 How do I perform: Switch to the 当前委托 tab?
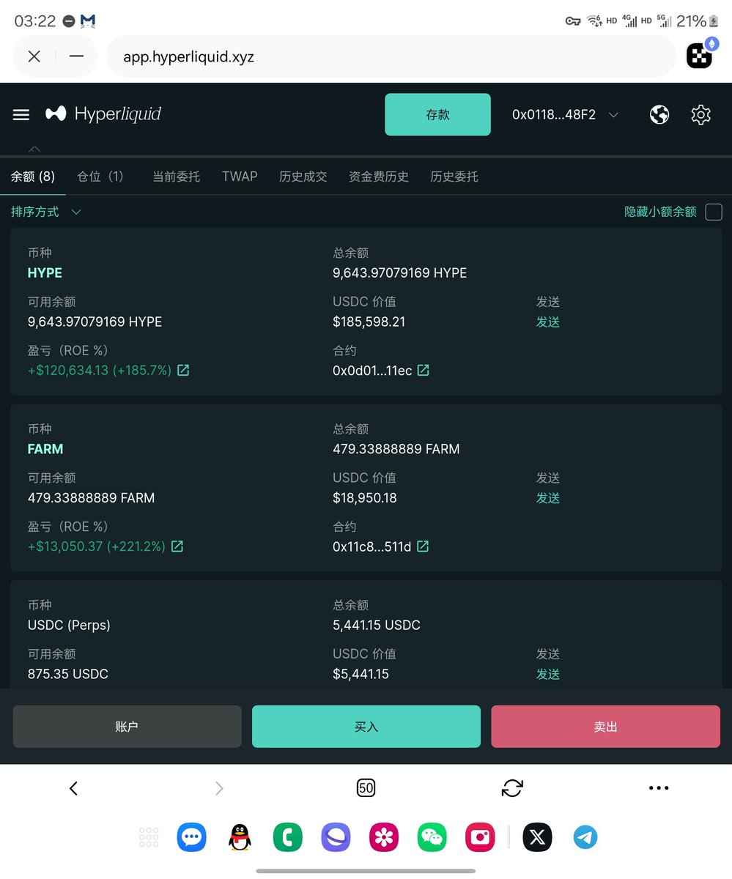(x=176, y=177)
